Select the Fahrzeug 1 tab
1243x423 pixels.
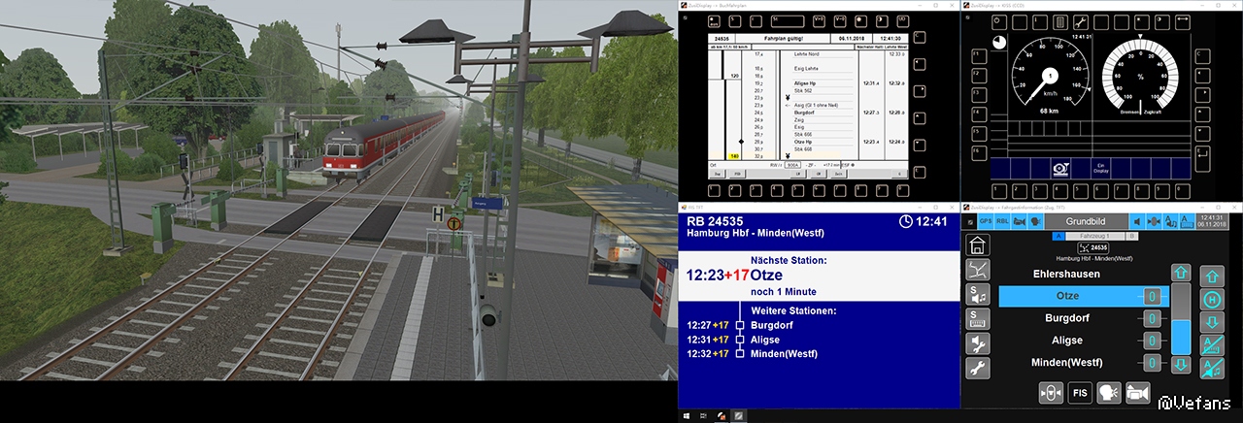point(1094,237)
